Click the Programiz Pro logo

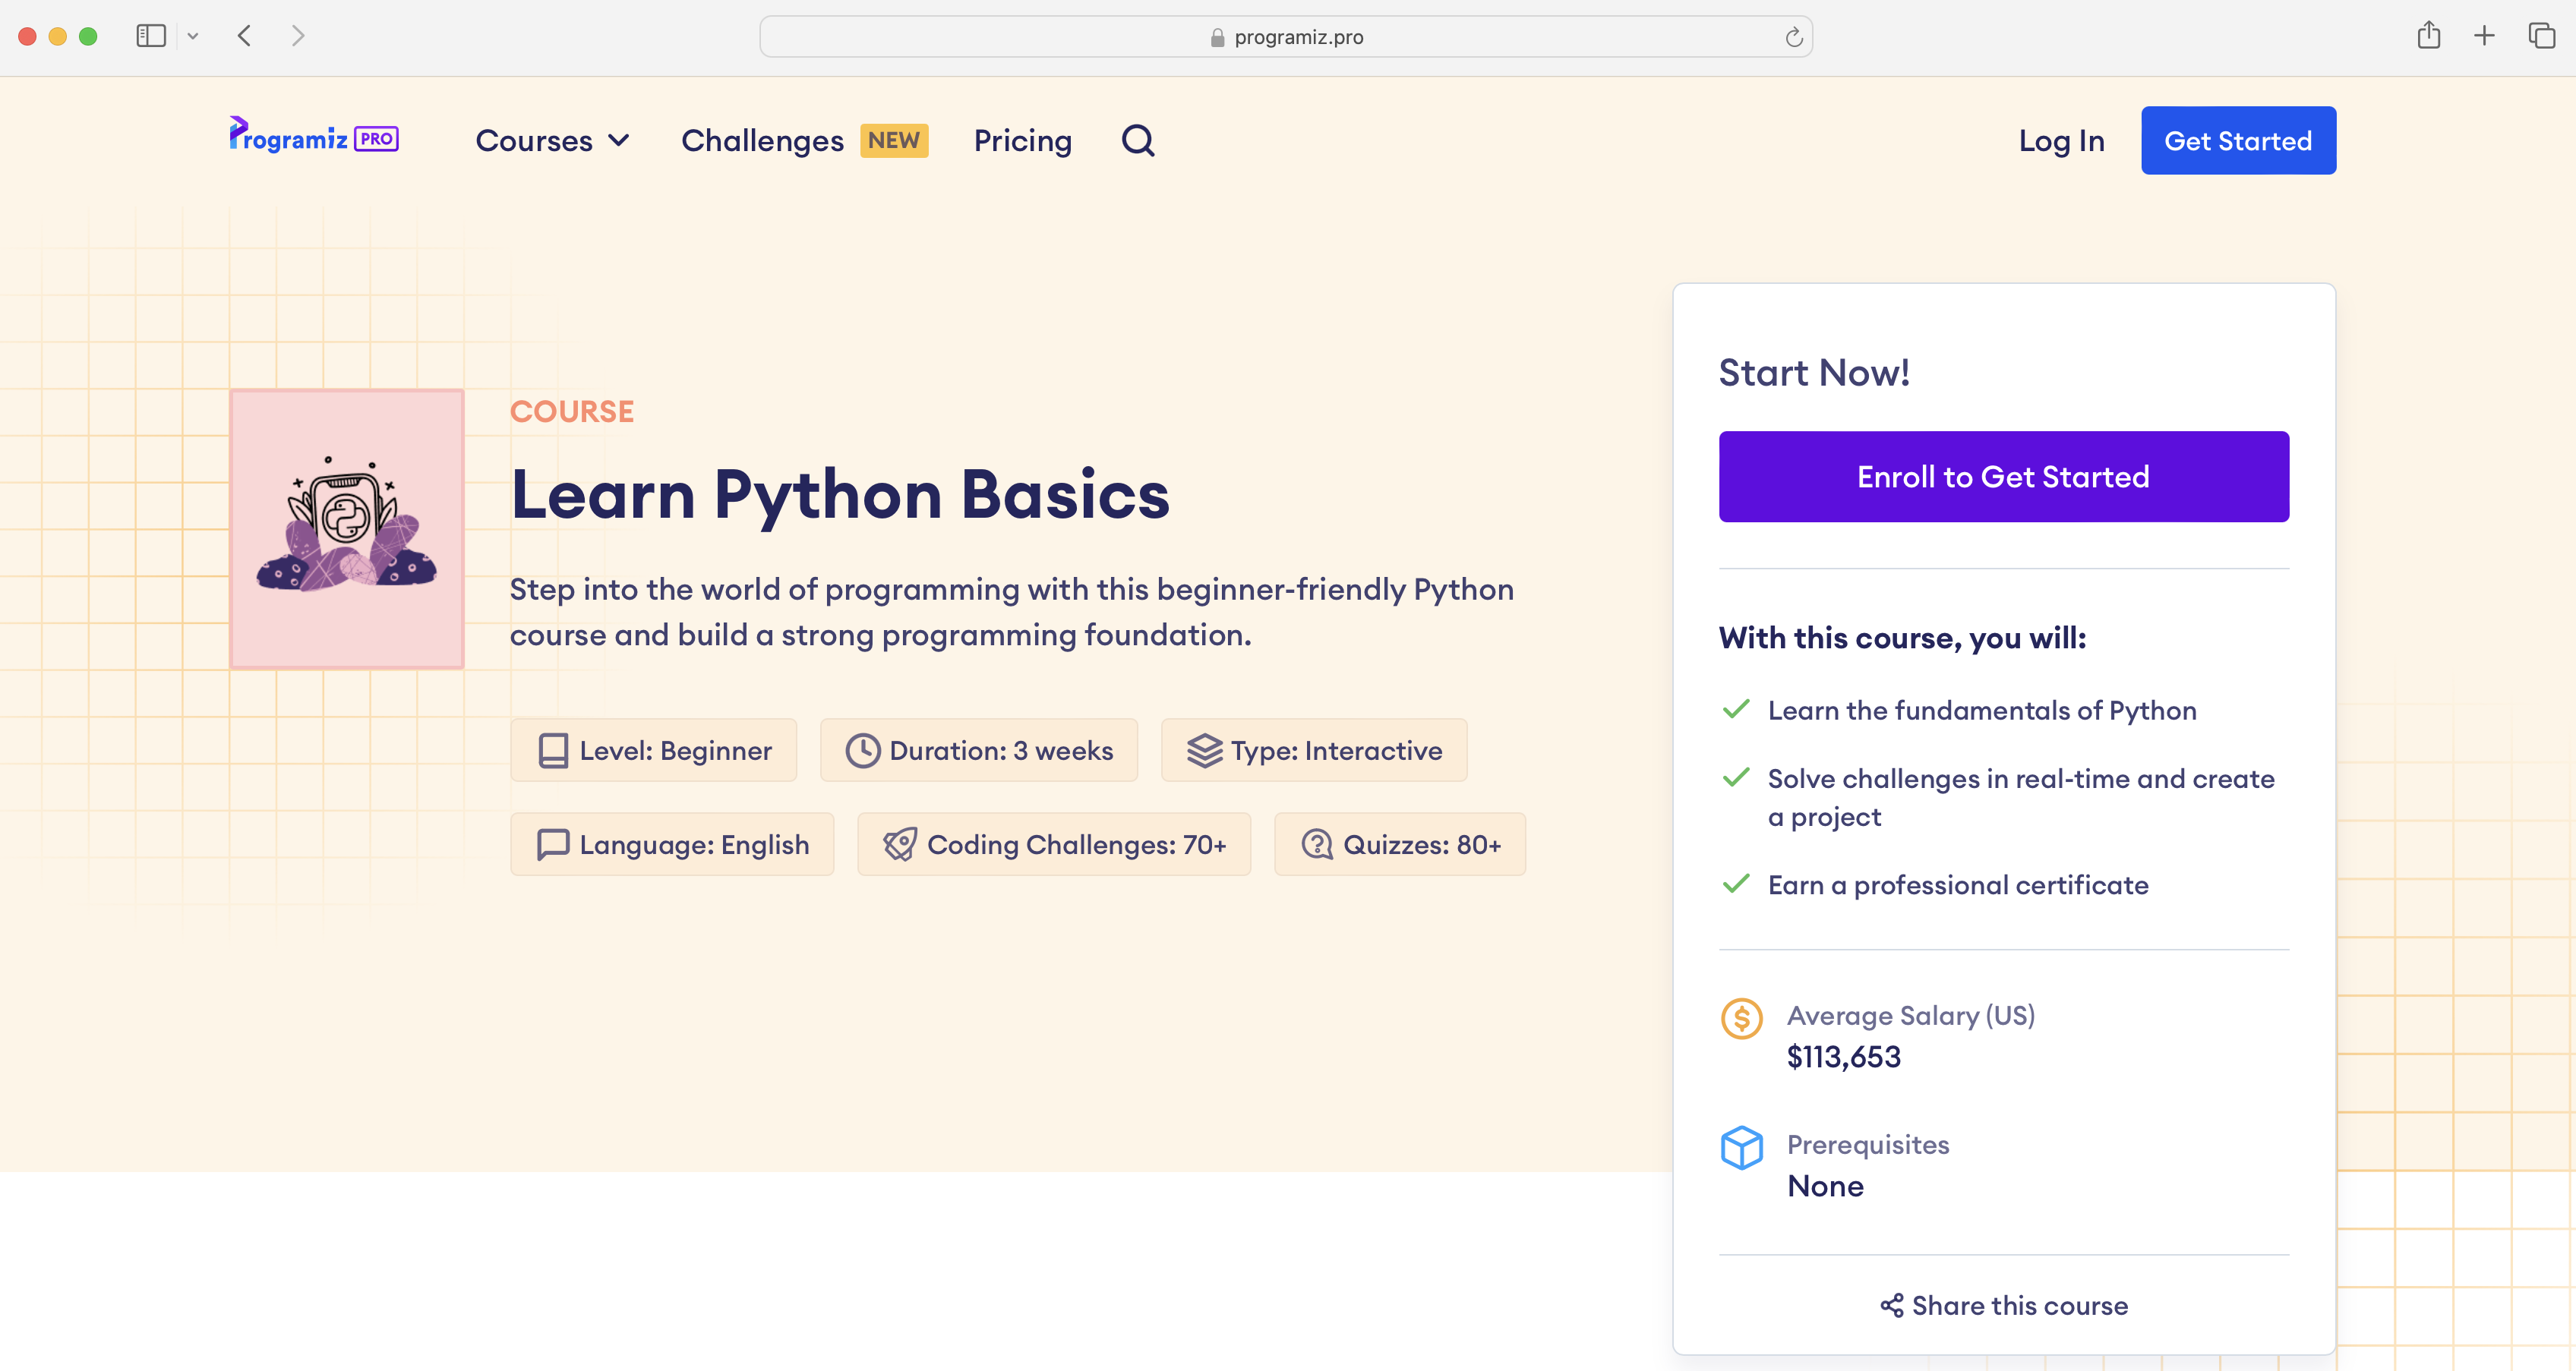[313, 138]
